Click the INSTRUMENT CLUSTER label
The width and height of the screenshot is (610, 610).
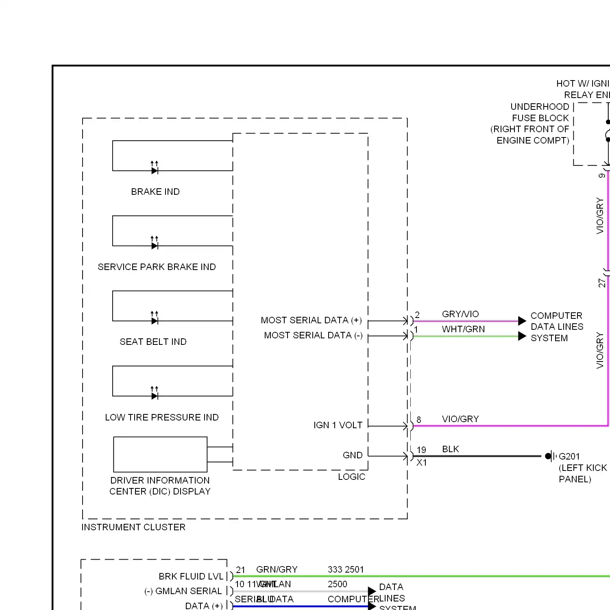point(133,527)
